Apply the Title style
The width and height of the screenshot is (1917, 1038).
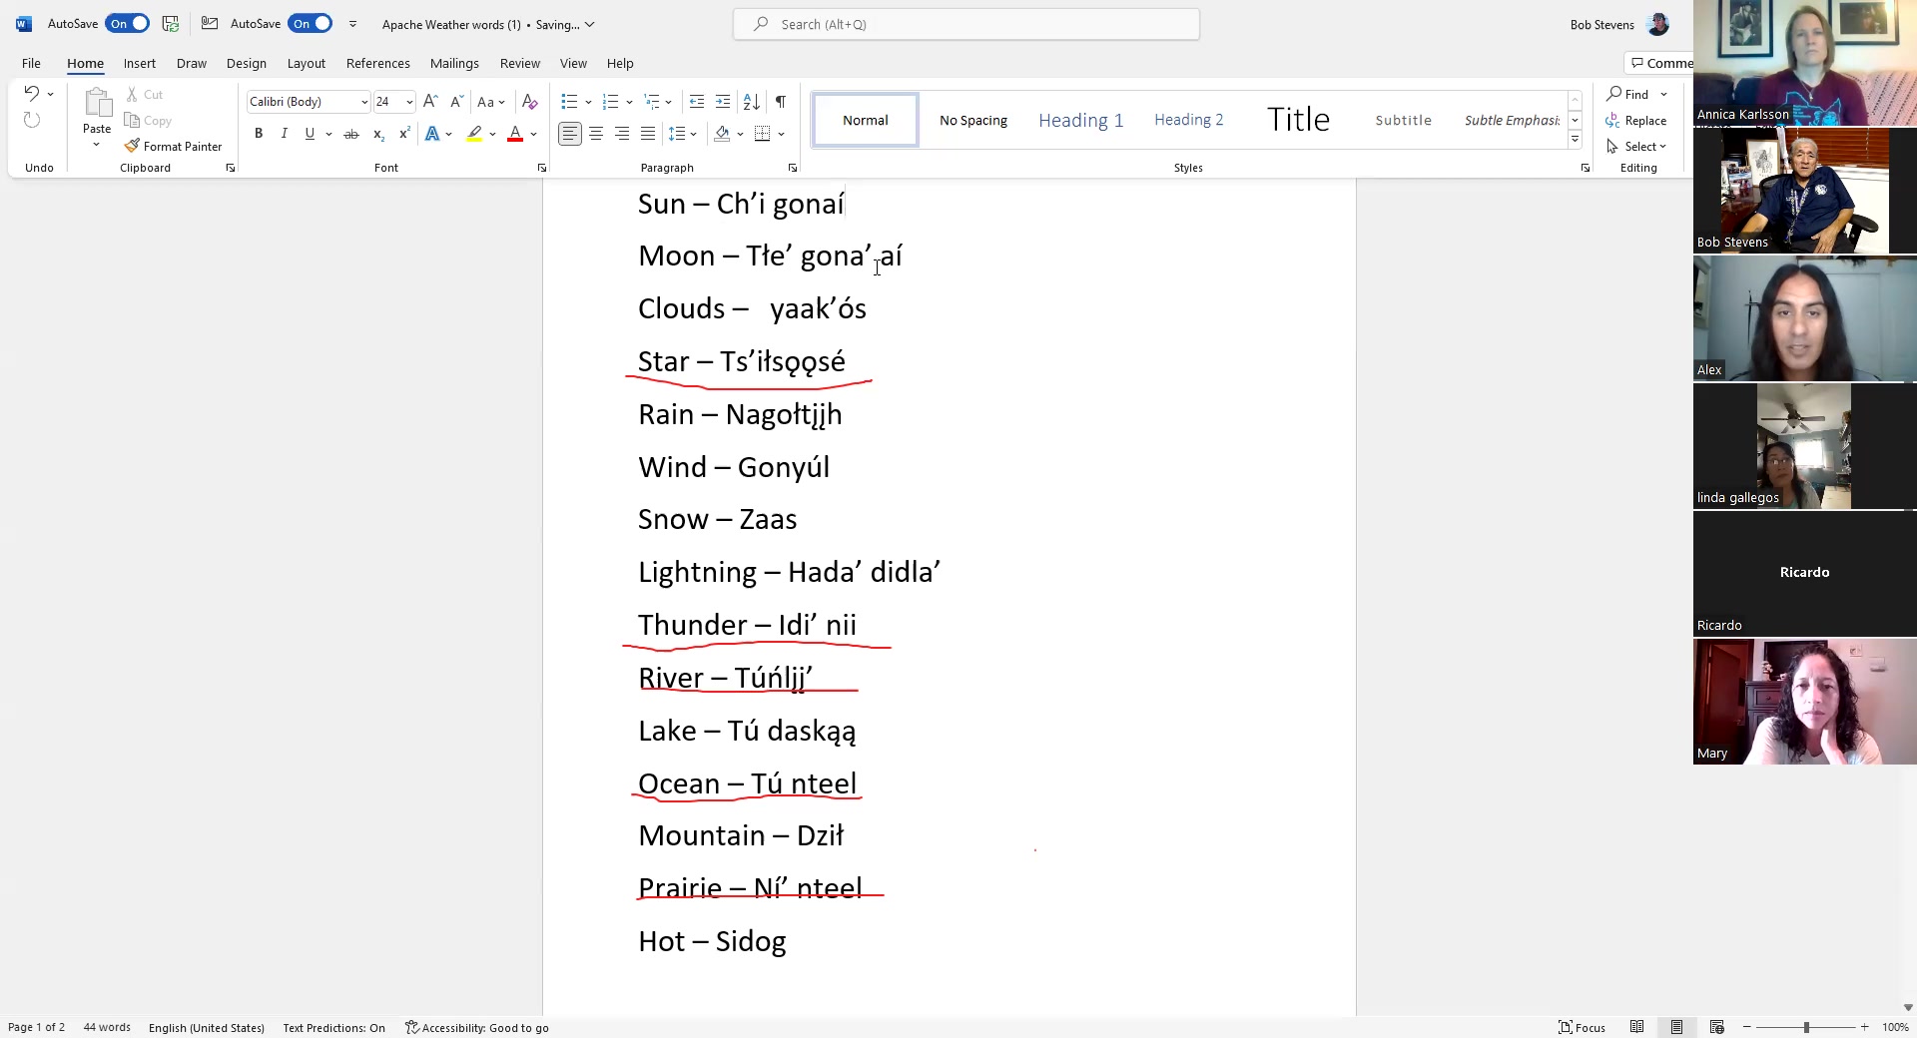[x=1298, y=120]
